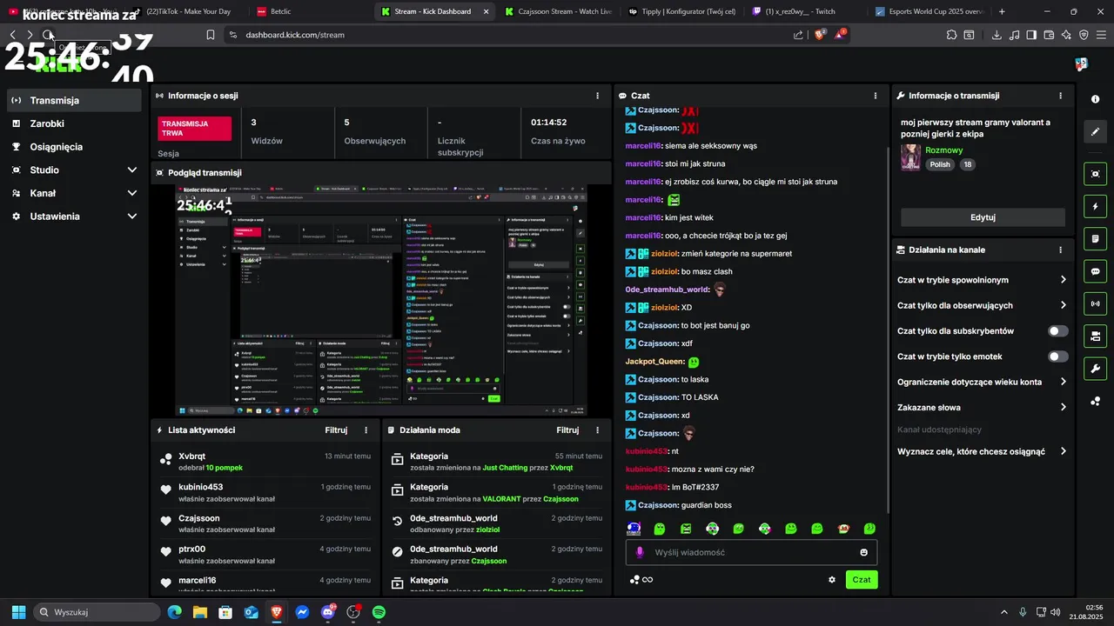Open Discord from the taskbar

pos(328,612)
